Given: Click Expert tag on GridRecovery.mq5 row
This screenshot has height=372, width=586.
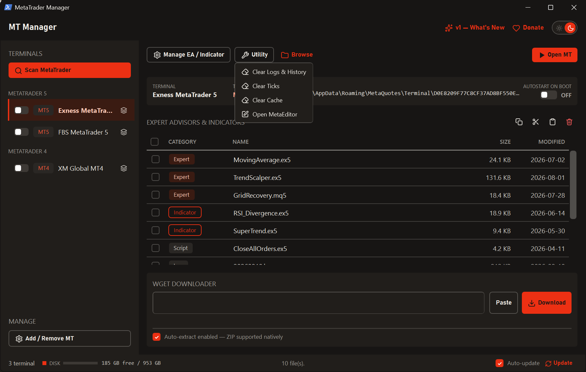Looking at the screenshot, I should [x=182, y=195].
